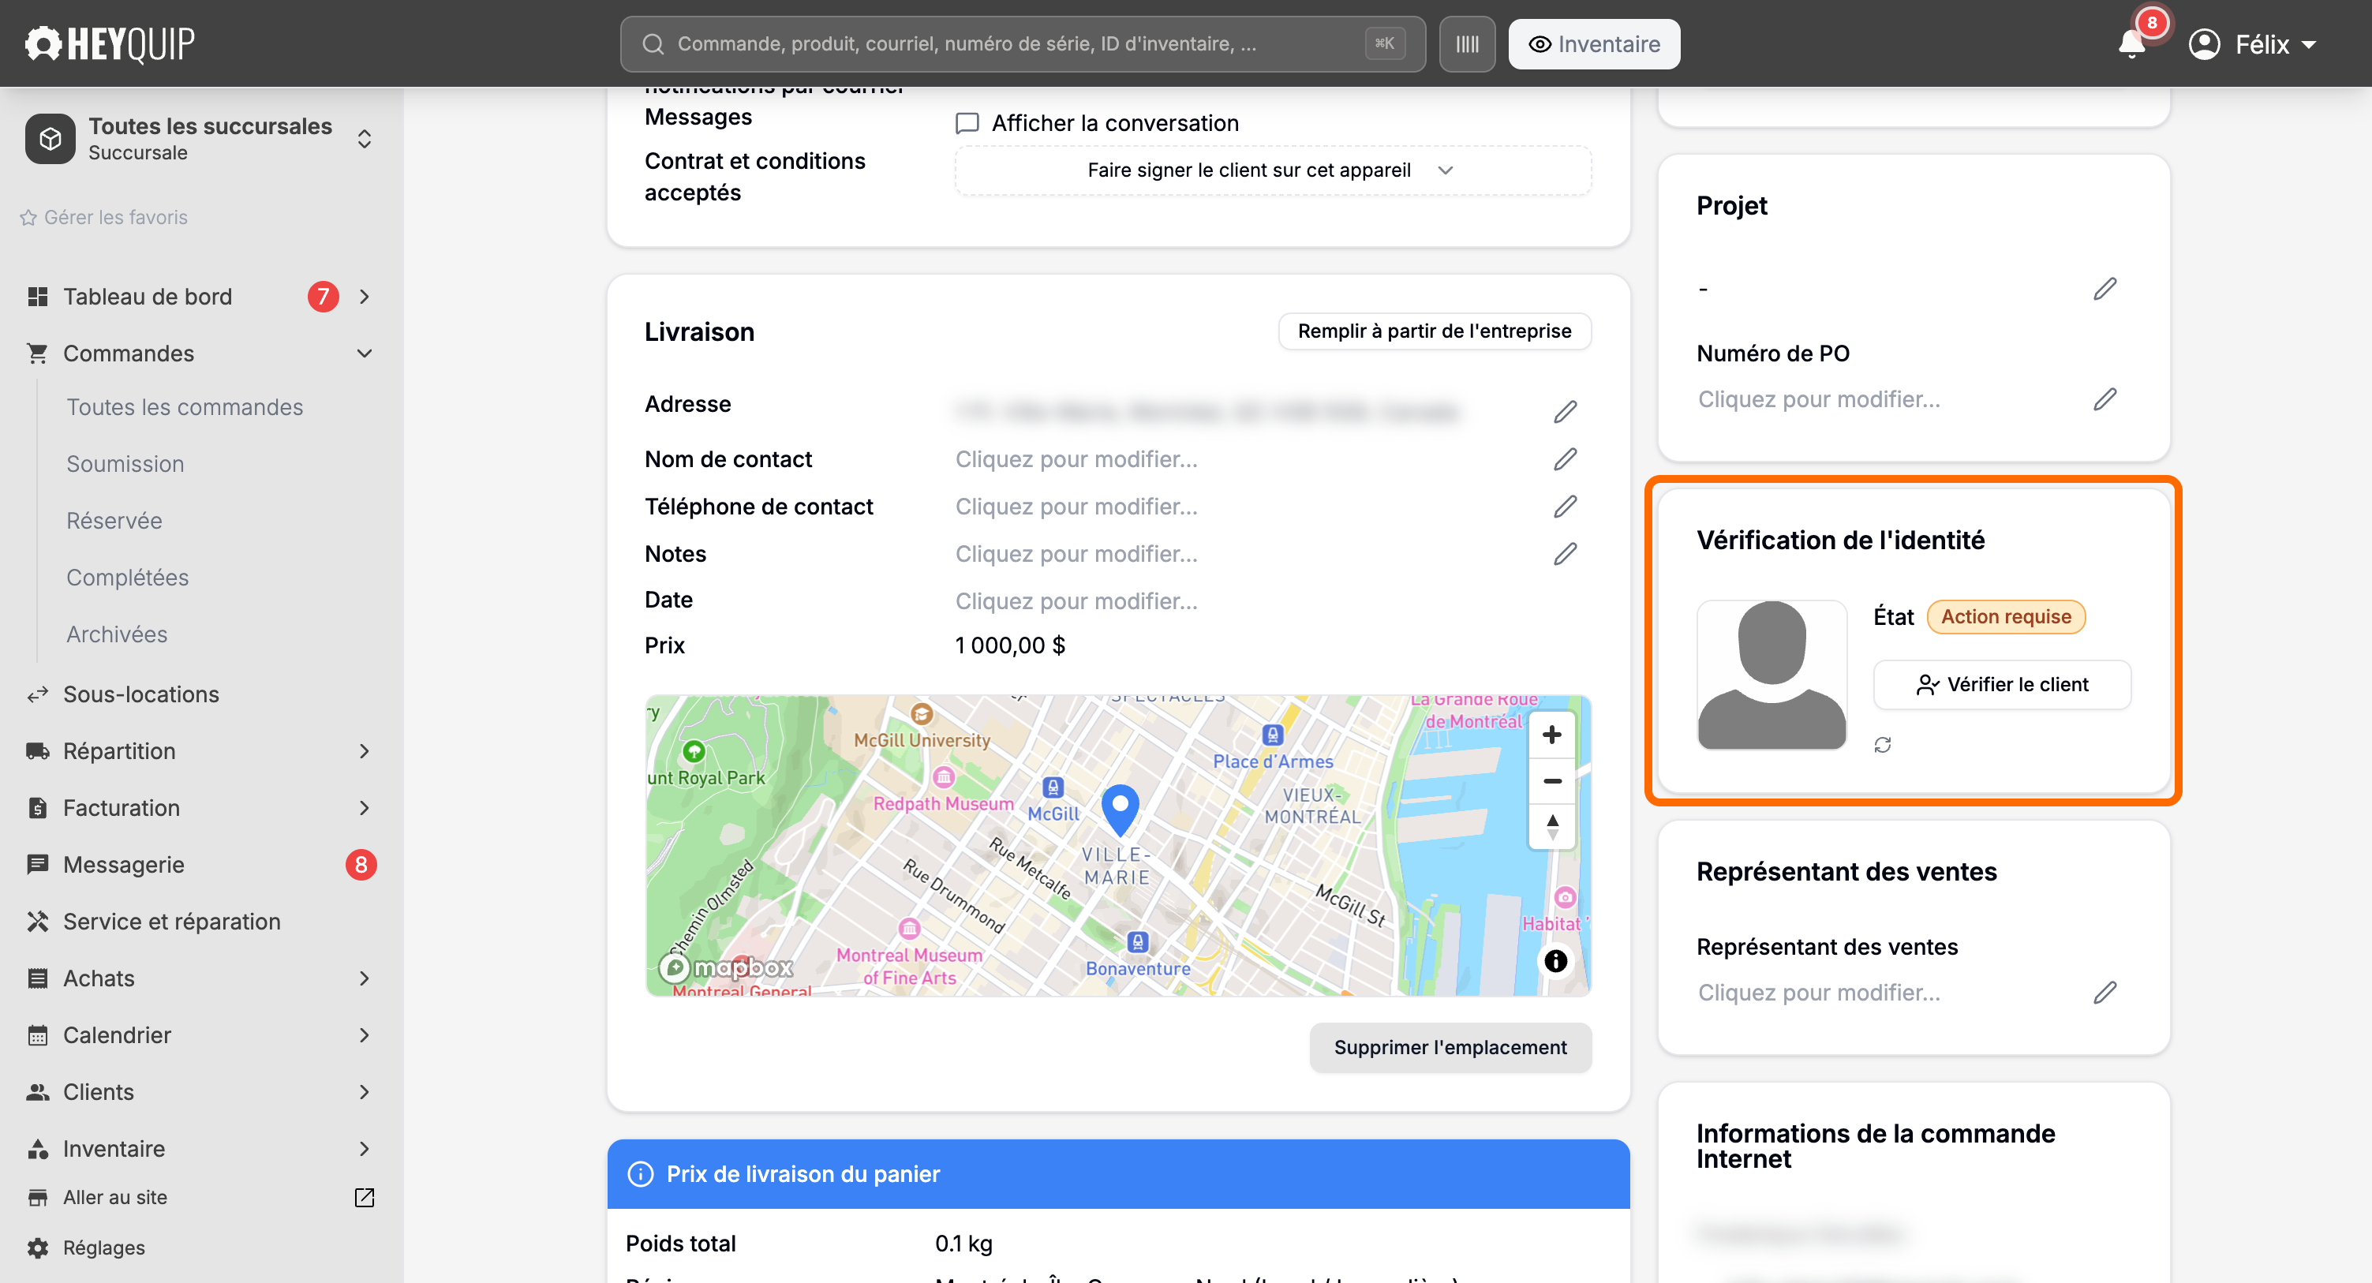Toggle the Inventaire view button
This screenshot has width=2372, height=1283.
pos(1594,44)
